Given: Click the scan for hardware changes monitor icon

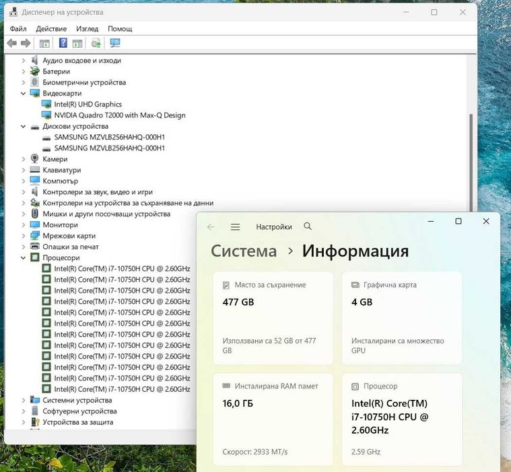Looking at the screenshot, I should click(x=114, y=42).
